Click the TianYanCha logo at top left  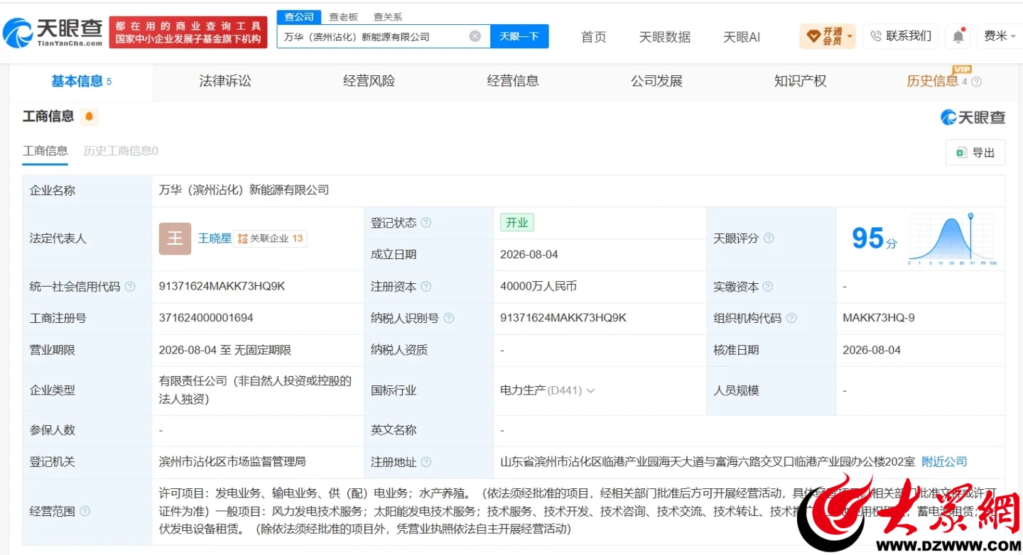click(x=54, y=32)
